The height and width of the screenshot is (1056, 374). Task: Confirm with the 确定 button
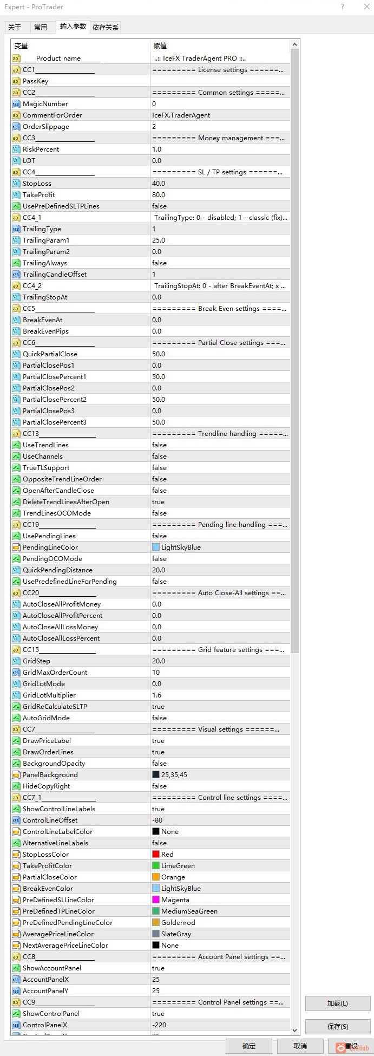coord(249,1046)
